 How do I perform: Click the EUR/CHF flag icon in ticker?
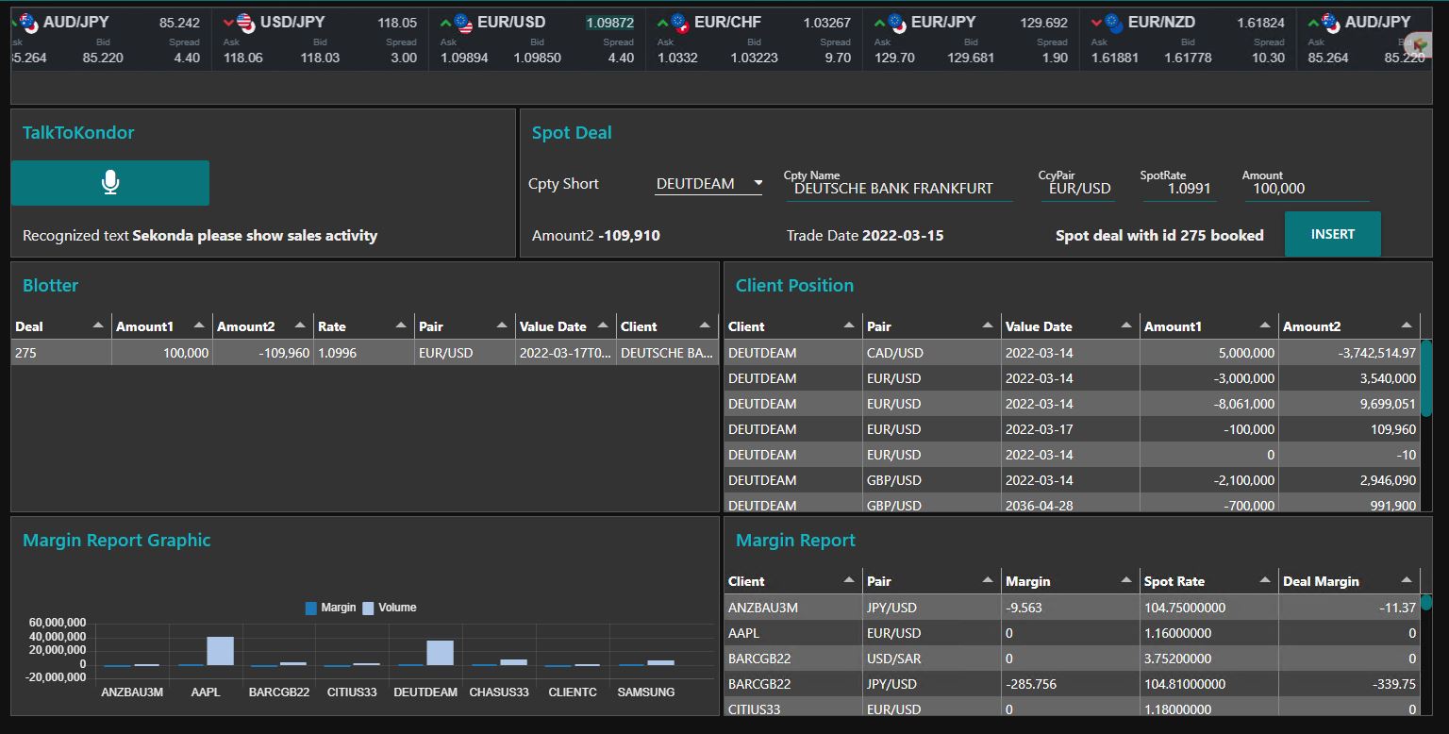tap(680, 23)
